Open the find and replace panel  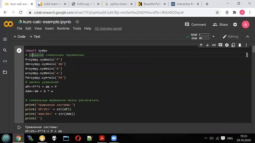(x=5, y=50)
